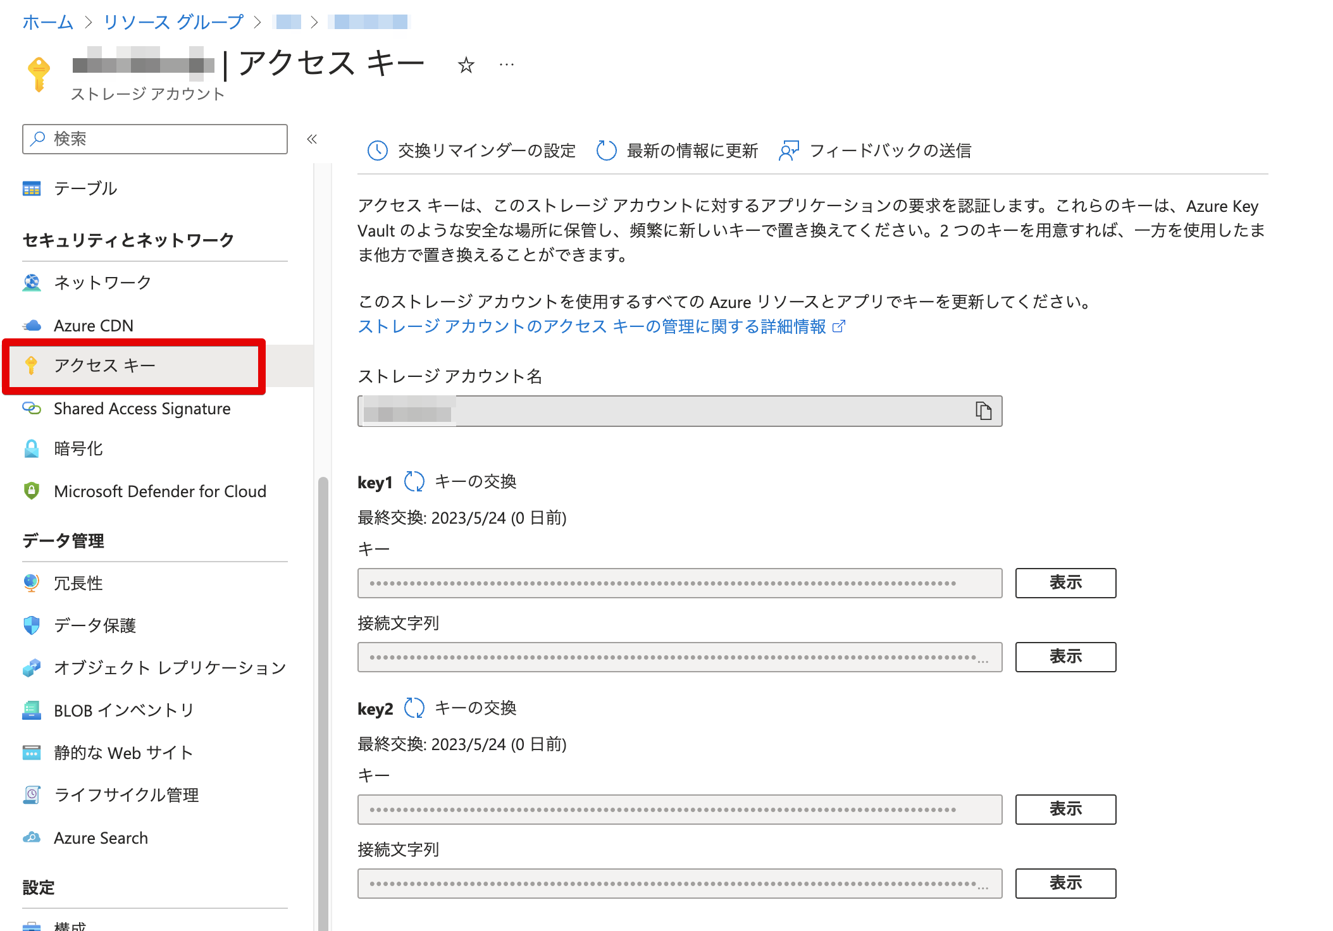
Task: Switch to テーブル in the sidebar
Action: [x=85, y=188]
